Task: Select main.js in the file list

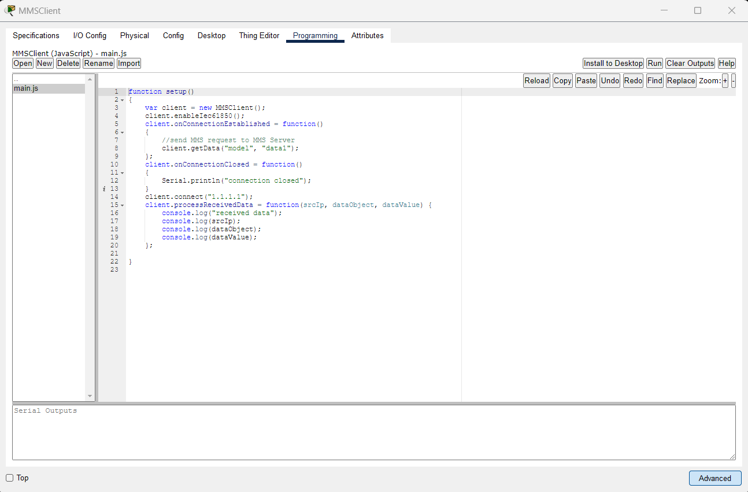Action: [x=27, y=88]
